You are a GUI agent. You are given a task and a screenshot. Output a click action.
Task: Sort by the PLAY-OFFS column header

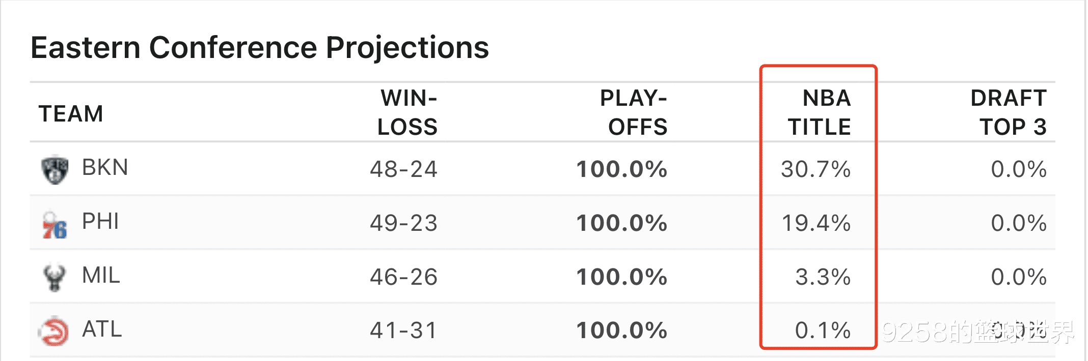(x=634, y=112)
